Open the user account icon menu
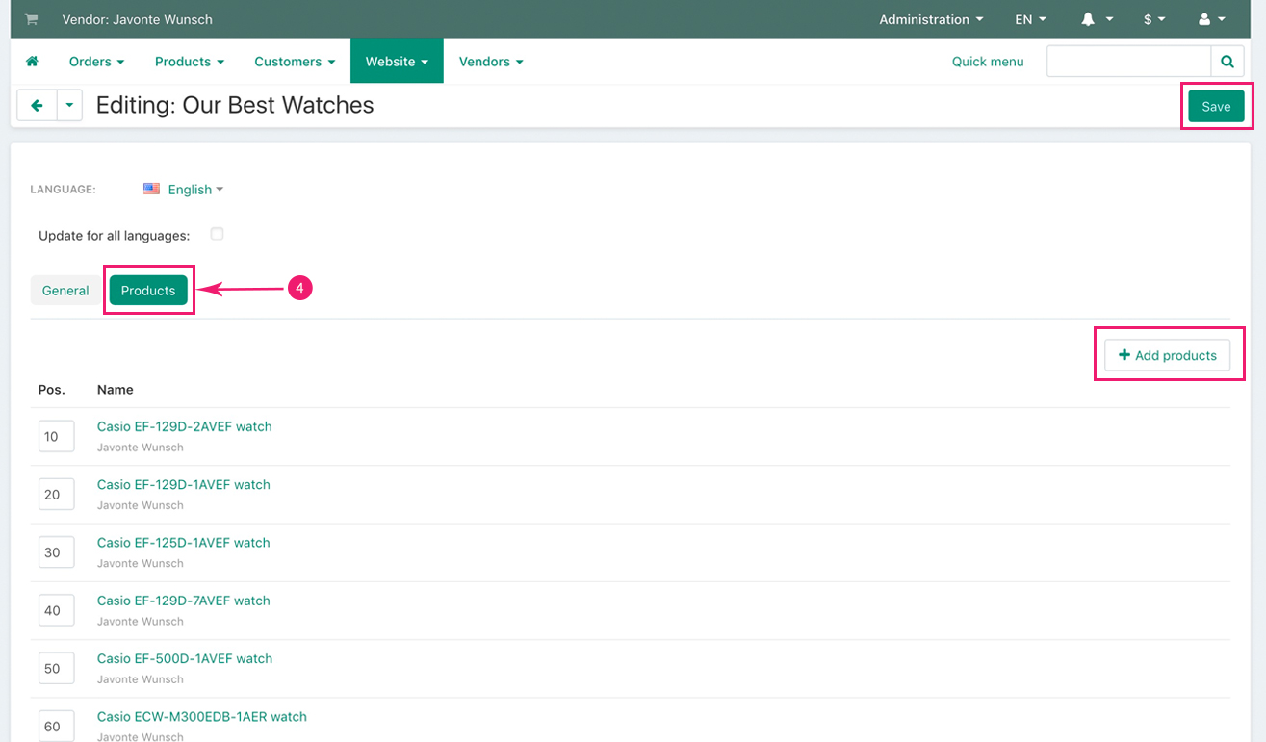 pyautogui.click(x=1211, y=19)
